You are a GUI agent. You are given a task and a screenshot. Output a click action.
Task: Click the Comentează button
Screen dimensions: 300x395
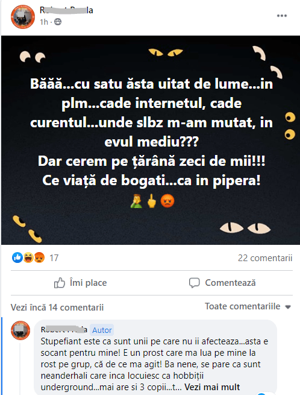pyautogui.click(x=222, y=283)
